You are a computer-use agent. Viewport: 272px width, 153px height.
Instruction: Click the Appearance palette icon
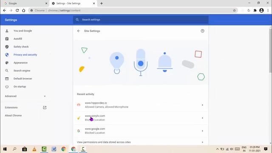point(7,62)
